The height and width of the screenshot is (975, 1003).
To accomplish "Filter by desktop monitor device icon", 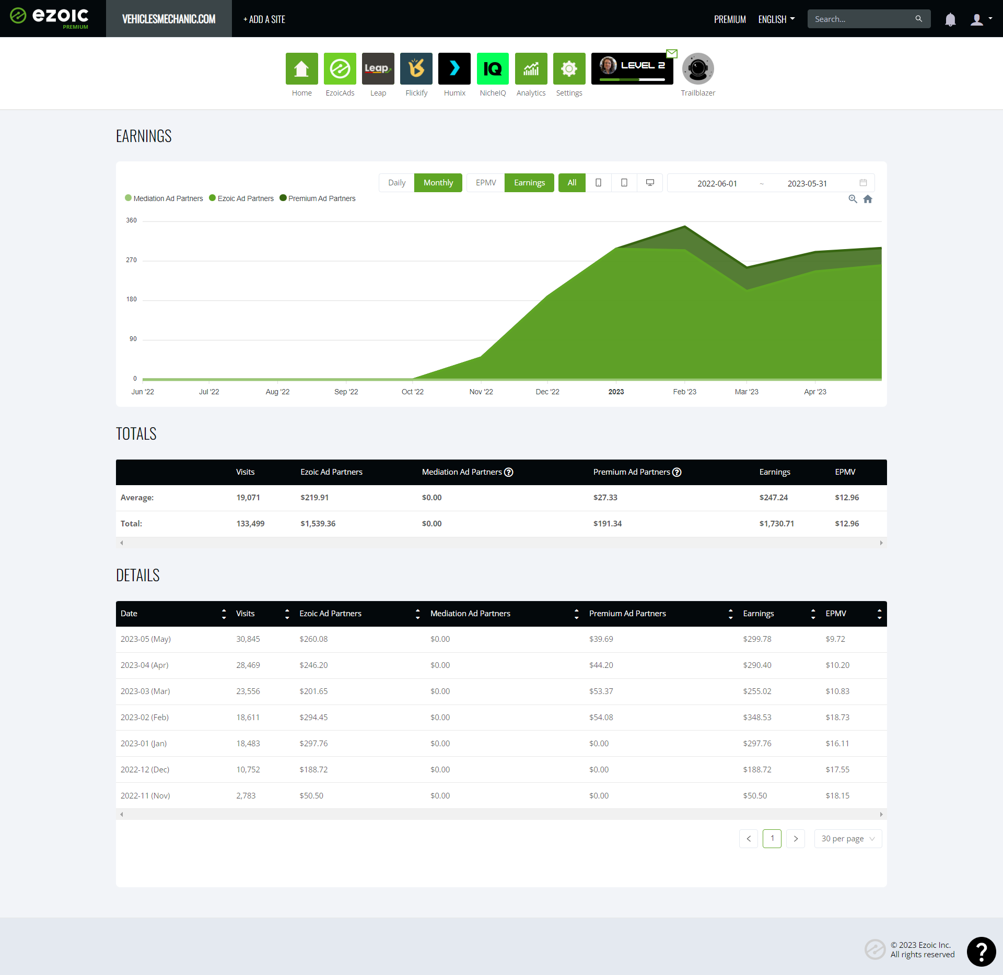I will [x=650, y=183].
